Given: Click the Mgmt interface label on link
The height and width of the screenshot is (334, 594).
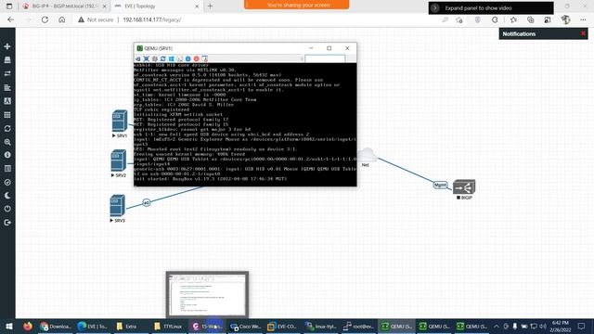Looking at the screenshot, I should tap(440, 185).
